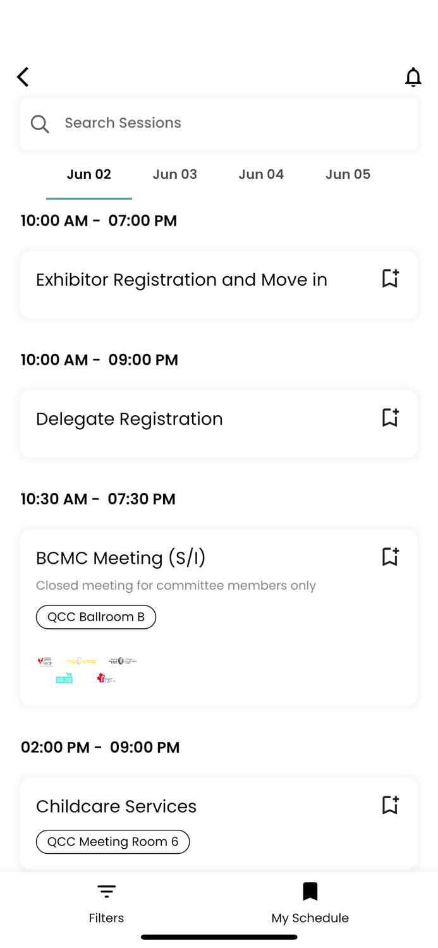
Task: View sessions for Jun 05
Action: [348, 174]
